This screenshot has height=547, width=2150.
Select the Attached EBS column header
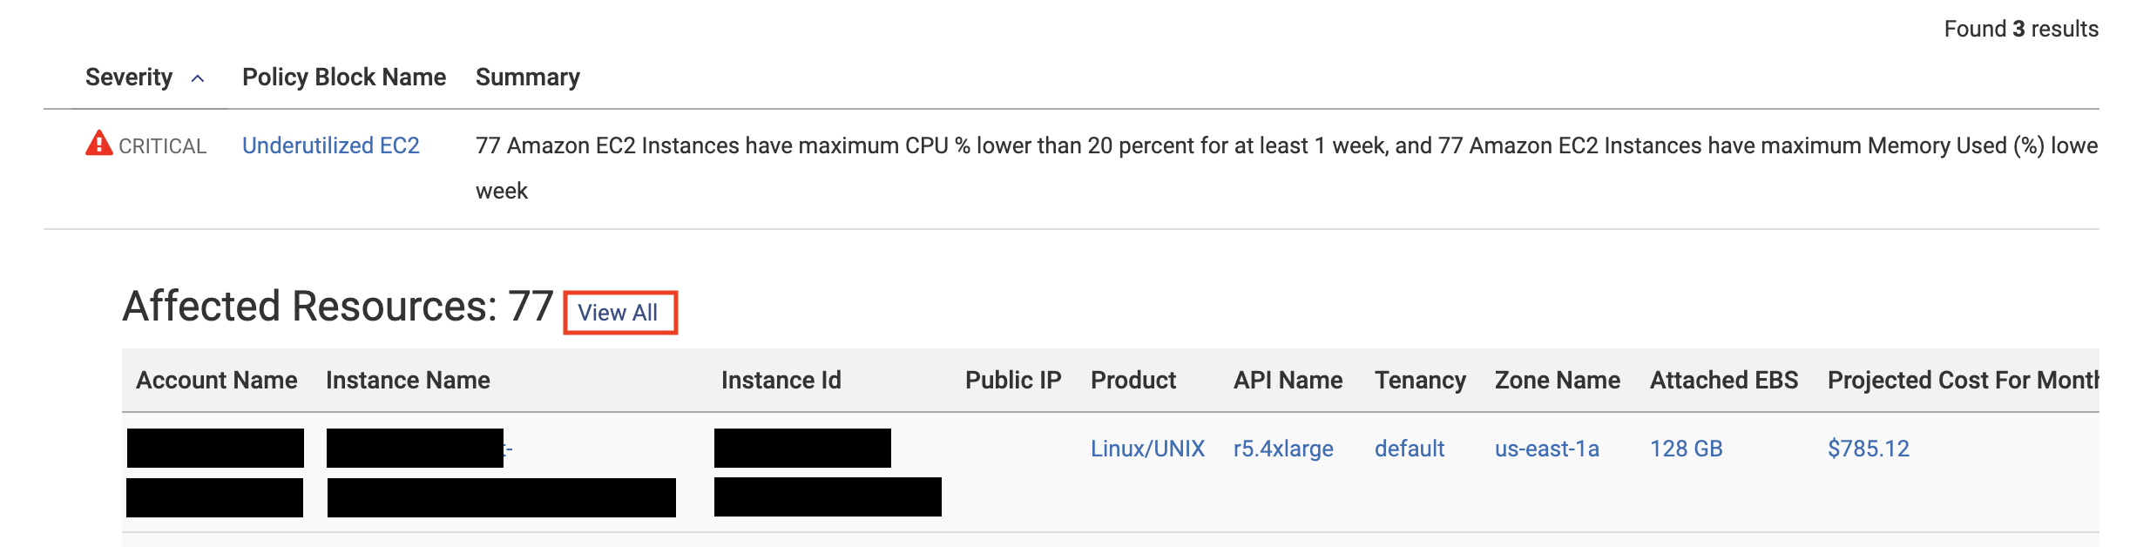tap(1724, 381)
